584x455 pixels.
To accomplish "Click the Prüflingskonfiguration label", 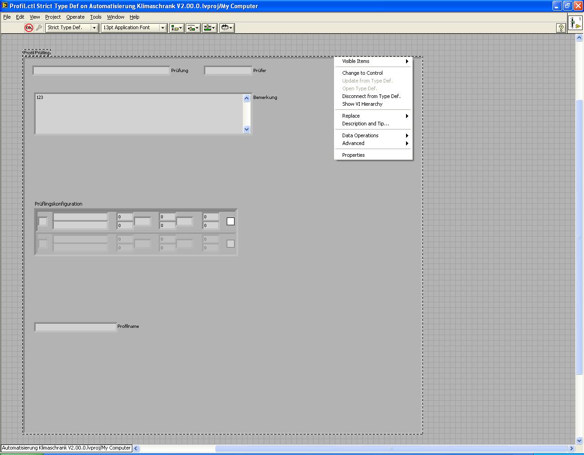I will coord(58,204).
